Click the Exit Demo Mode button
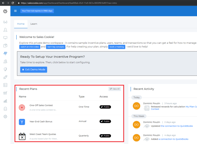Screen dimensions: 197x144 point(34,70)
